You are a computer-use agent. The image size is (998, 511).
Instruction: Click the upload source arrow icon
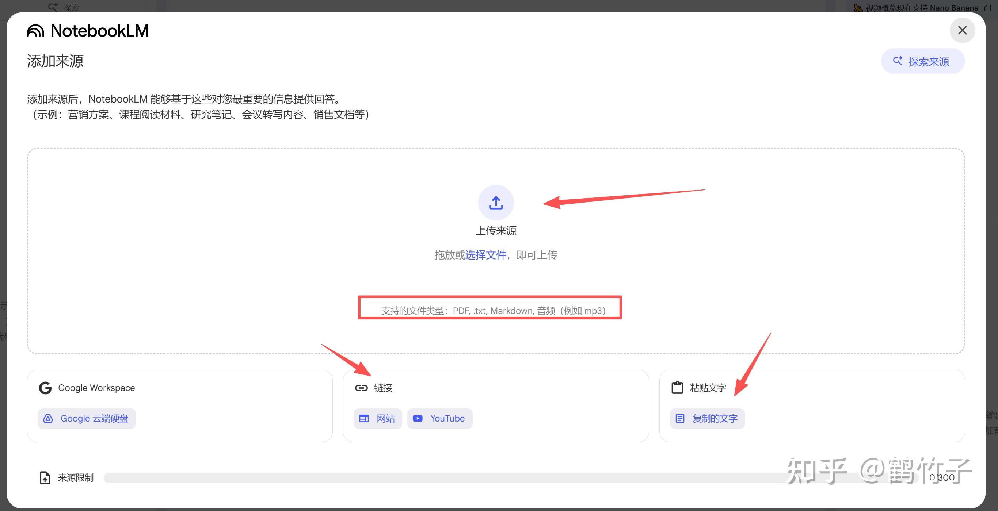(495, 203)
